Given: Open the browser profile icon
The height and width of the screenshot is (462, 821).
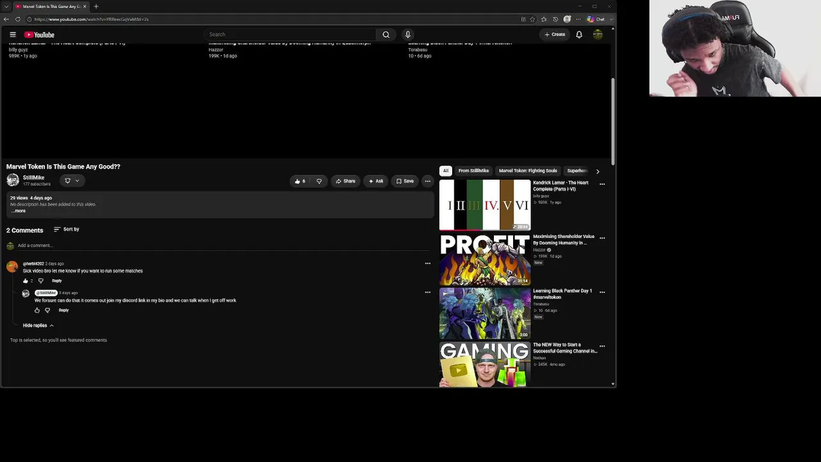Looking at the screenshot, I should click(x=567, y=19).
